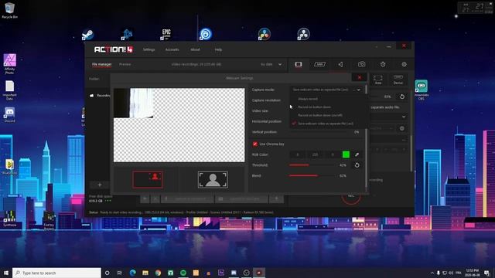Open the screenshot camera icon tab
The image size is (495, 278).
point(361,64)
